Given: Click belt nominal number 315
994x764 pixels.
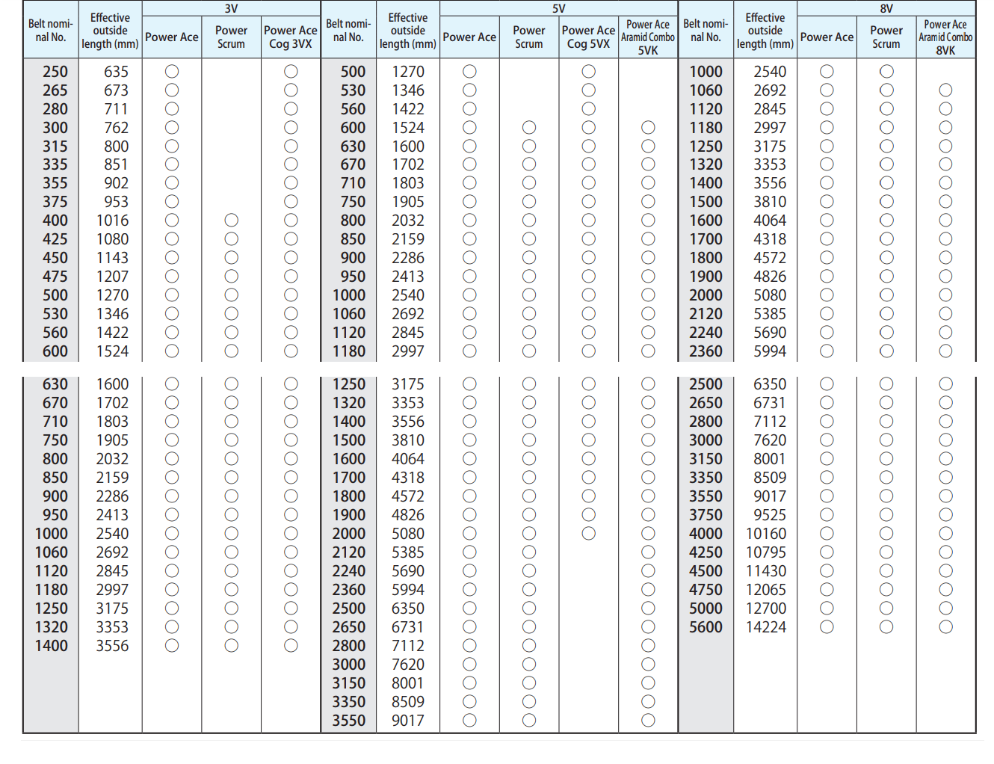Looking at the screenshot, I should pyautogui.click(x=55, y=147).
